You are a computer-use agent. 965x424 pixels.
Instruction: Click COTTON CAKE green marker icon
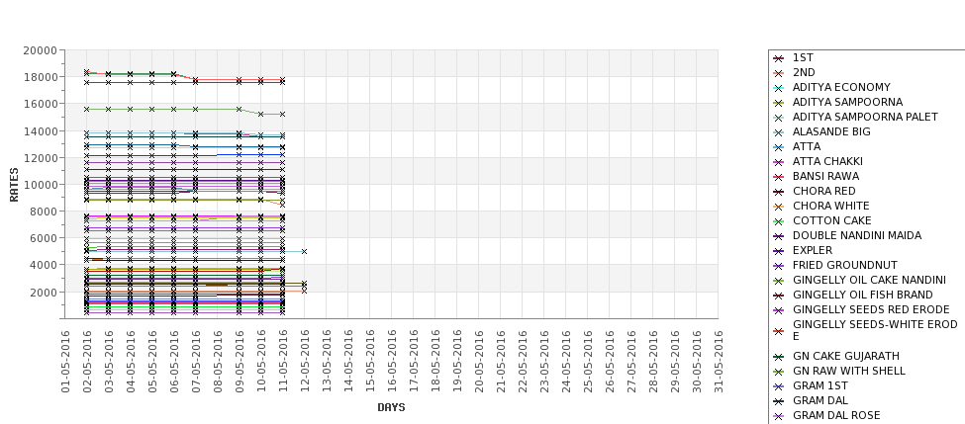(779, 221)
